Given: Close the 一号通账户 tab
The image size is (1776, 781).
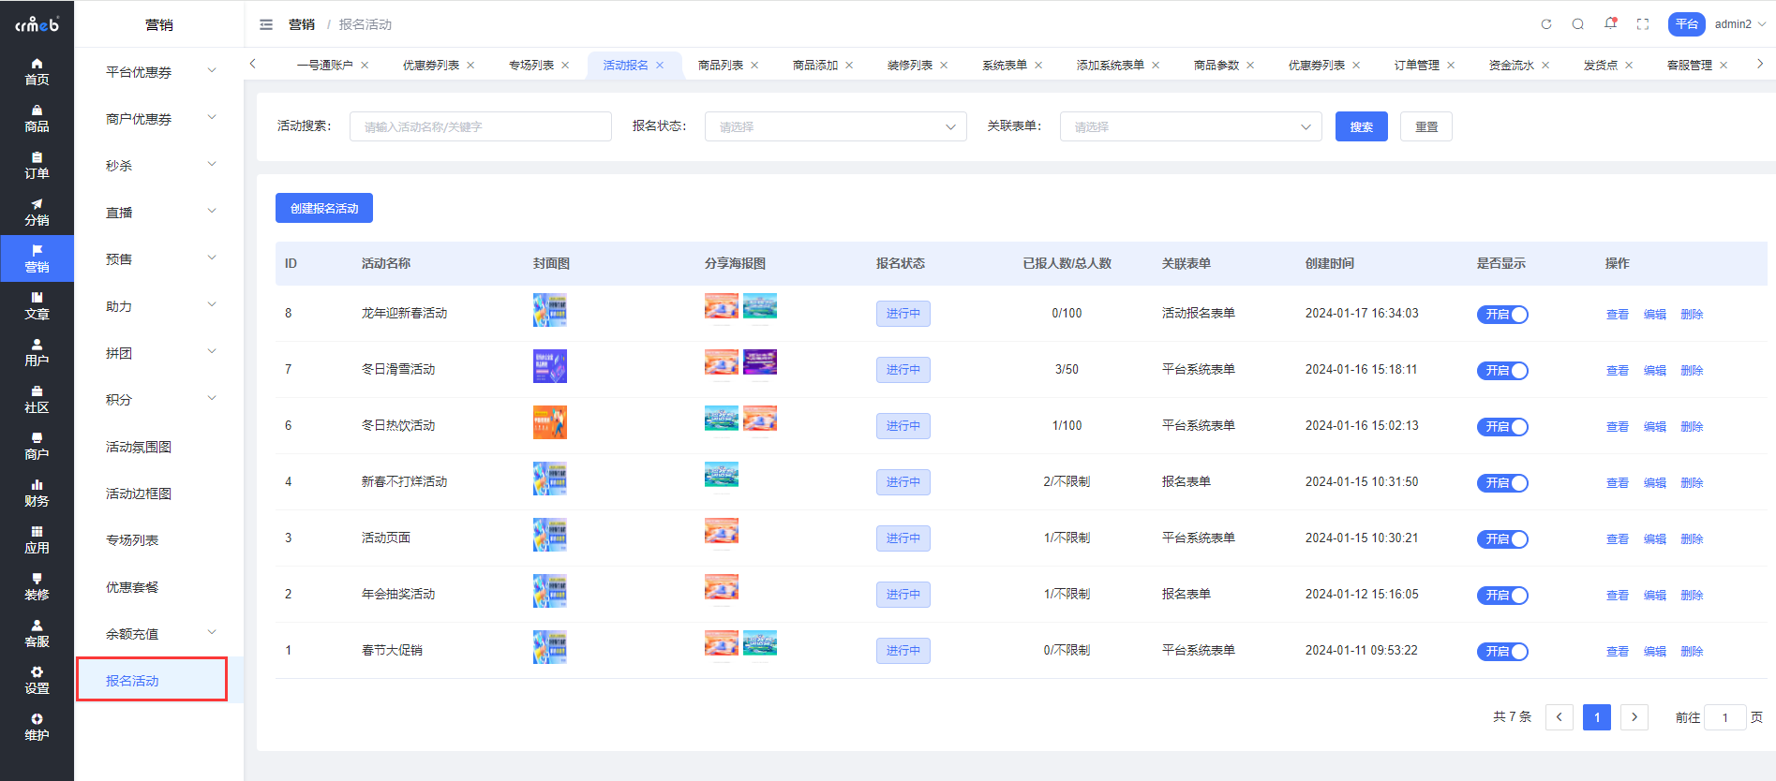Looking at the screenshot, I should (x=365, y=65).
